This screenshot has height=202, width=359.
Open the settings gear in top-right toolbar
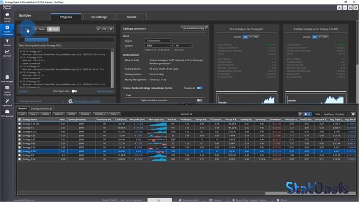tap(356, 7)
